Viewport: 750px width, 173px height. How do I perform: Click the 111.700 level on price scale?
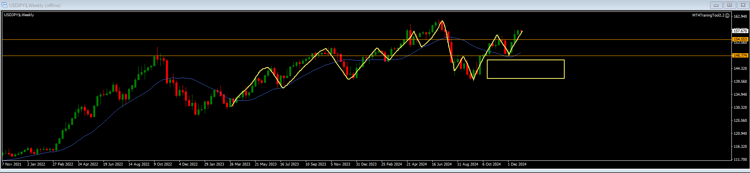coord(740,160)
